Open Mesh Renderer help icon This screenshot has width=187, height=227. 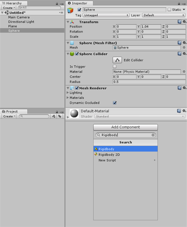coord(180,88)
